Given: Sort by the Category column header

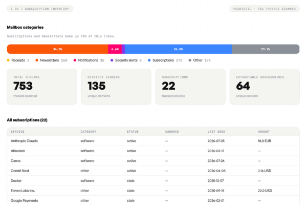Looking at the screenshot, I should [89, 132].
